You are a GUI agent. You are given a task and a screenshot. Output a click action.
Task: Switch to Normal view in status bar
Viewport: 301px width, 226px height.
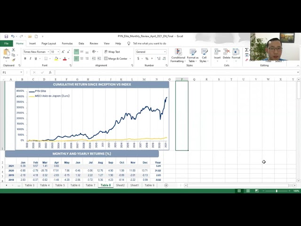239,191
